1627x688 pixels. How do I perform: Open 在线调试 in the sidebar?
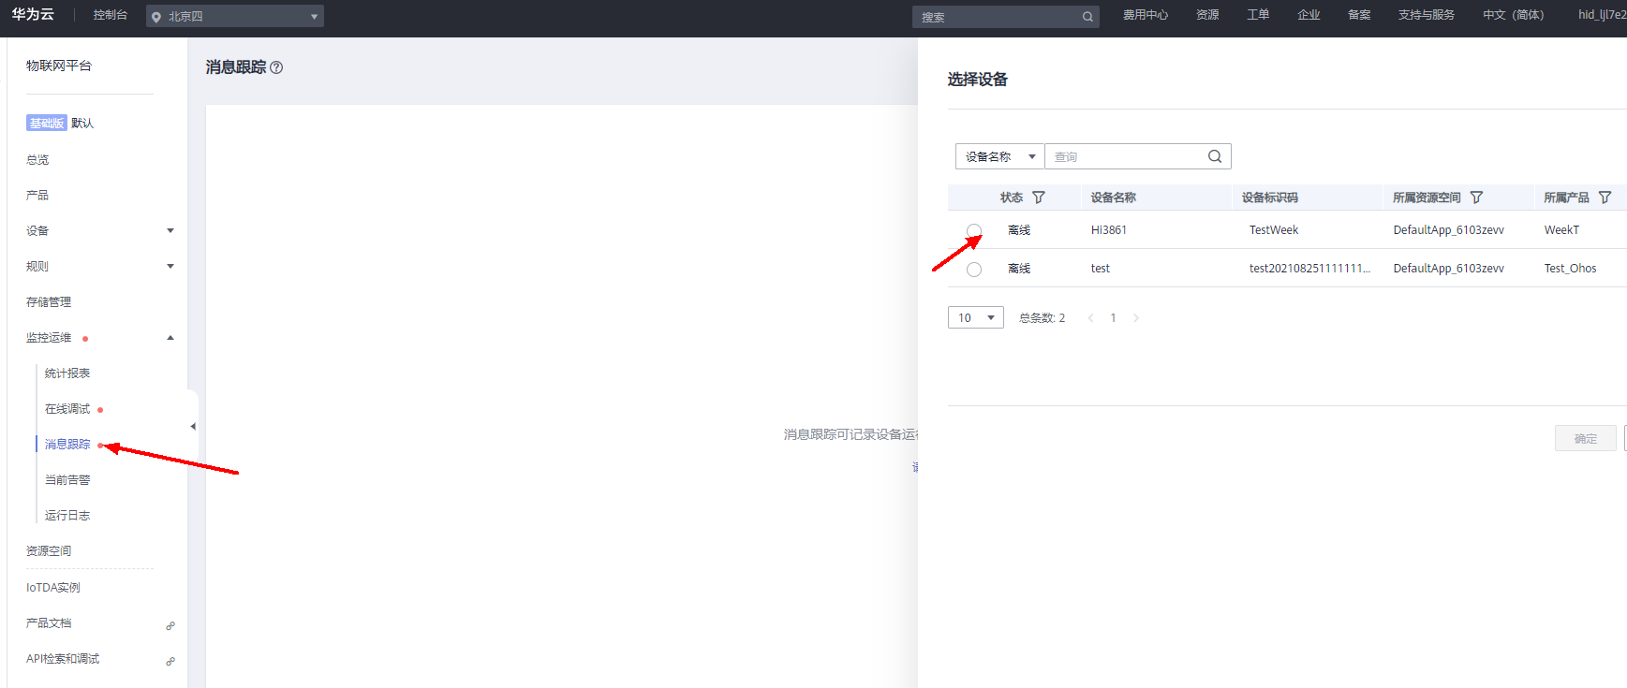click(x=67, y=409)
